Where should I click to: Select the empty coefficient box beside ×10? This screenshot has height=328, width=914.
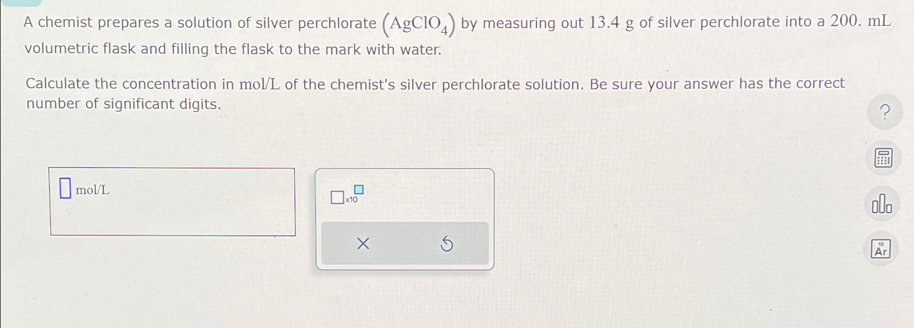[x=337, y=198]
